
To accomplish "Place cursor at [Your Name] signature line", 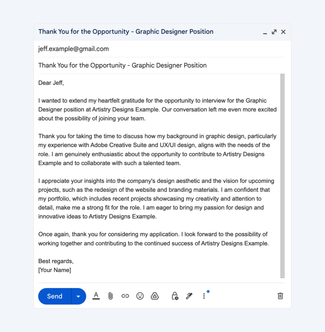I will [x=55, y=270].
